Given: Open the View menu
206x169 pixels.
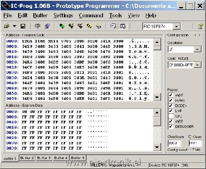Looking at the screenshot, I should [x=133, y=15].
